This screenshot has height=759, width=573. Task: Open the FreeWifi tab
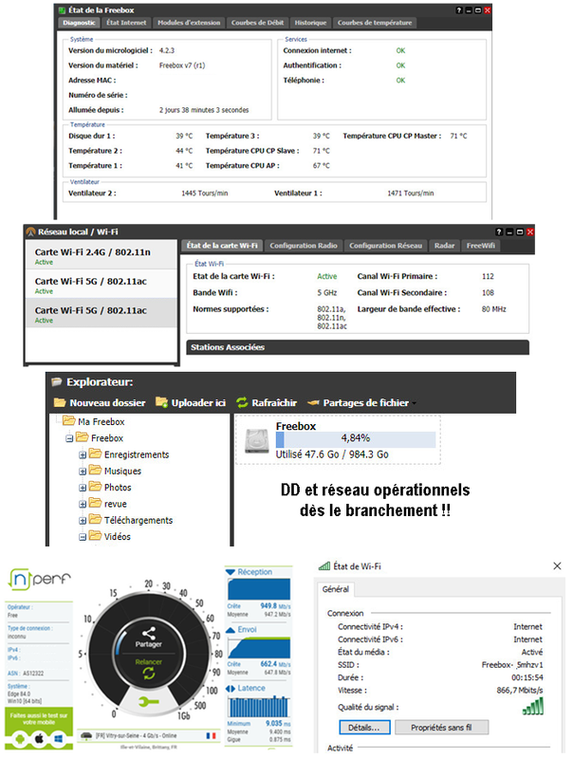coord(481,246)
